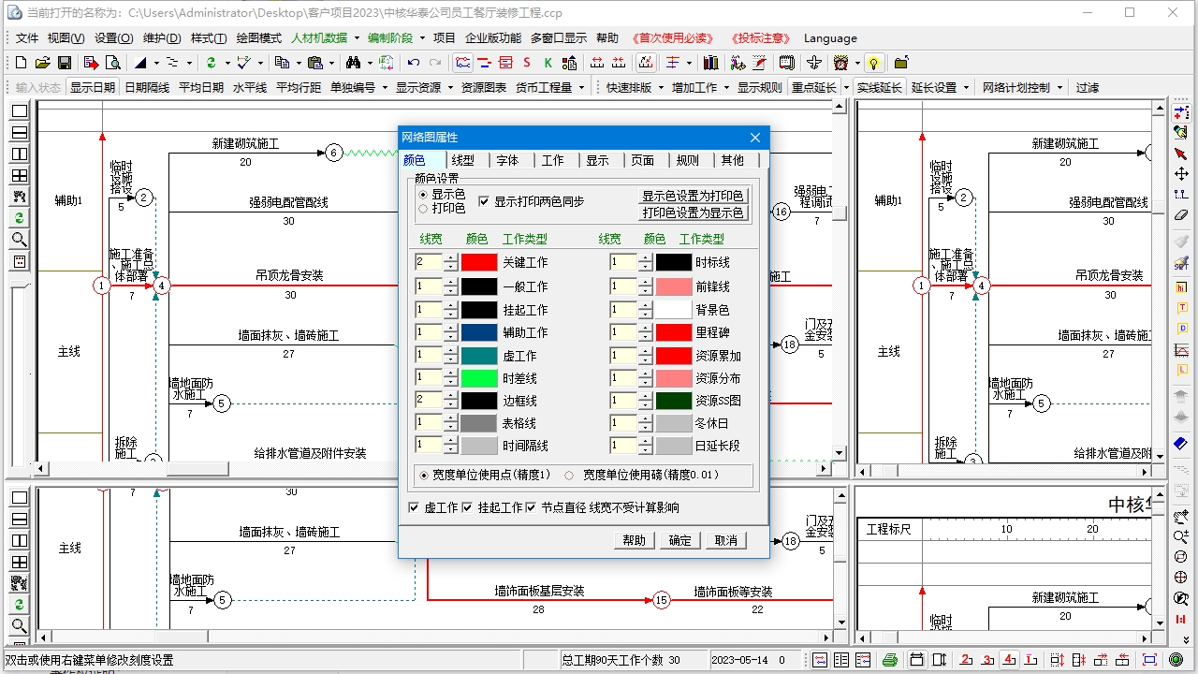The width and height of the screenshot is (1198, 674).
Task: Uncheck the 虚工作 checkbox at the dialog bottom
Action: click(x=412, y=507)
